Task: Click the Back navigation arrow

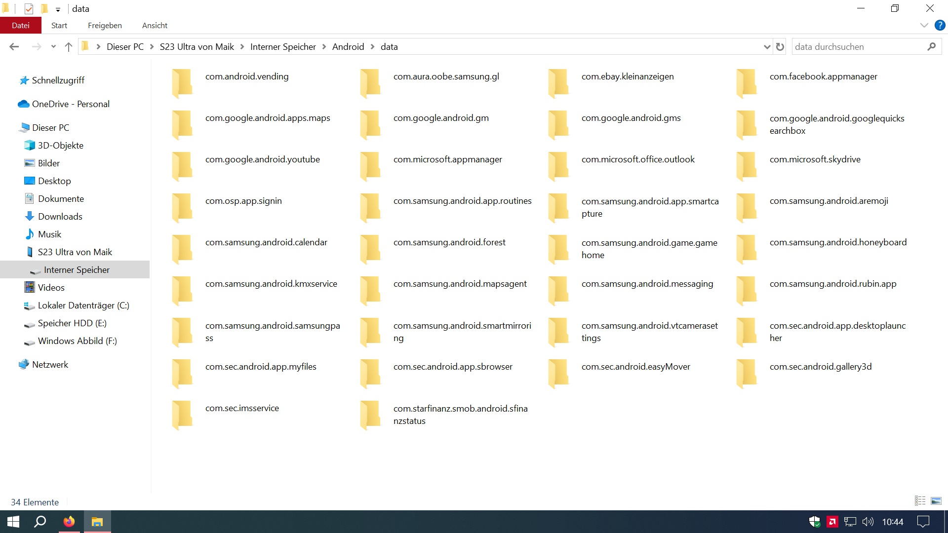Action: [x=14, y=47]
